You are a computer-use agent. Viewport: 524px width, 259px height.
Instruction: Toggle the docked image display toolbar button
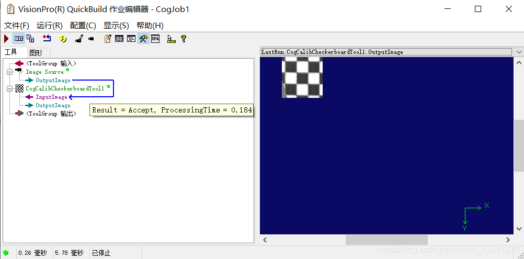[19, 39]
